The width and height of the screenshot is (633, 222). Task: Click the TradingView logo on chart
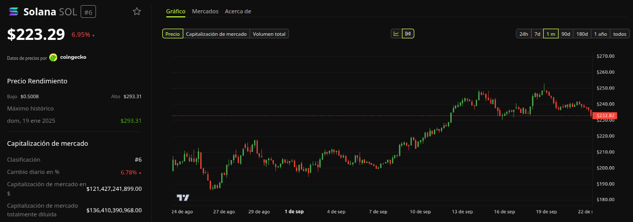(x=183, y=198)
